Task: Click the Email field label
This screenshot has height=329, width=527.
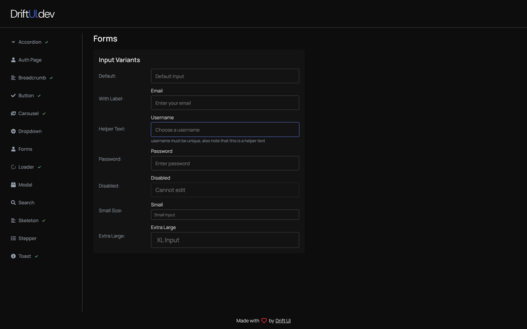Action: click(x=157, y=91)
